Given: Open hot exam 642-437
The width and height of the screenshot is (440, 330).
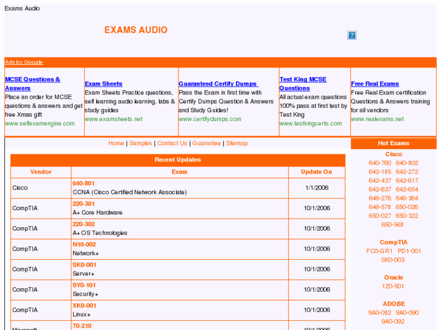Looking at the screenshot, I should (x=380, y=181).
